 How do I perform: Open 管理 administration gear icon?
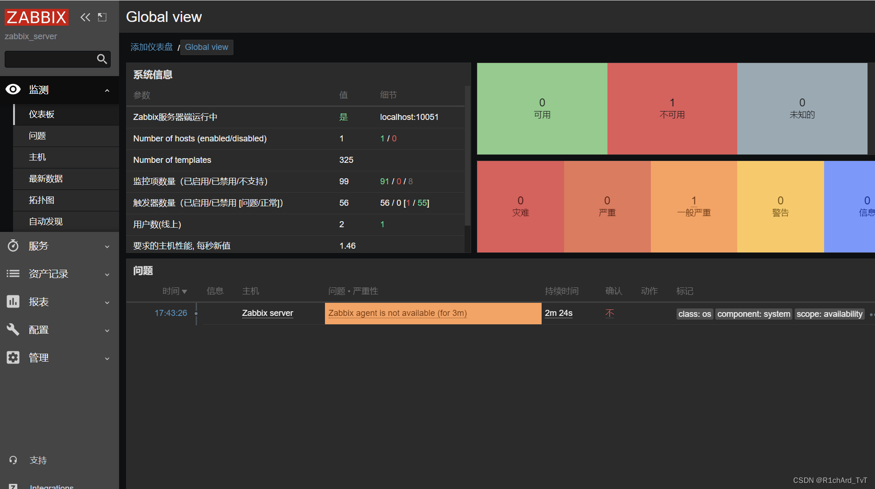click(x=13, y=358)
